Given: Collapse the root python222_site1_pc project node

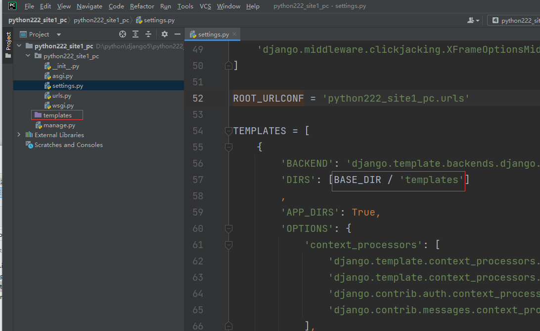Looking at the screenshot, I should point(19,46).
